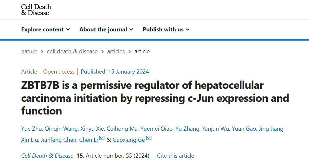This screenshot has height=163, width=309.
Task: Click the envelope icon next to Gaoxiang Ge
Action: pyautogui.click(x=149, y=138)
